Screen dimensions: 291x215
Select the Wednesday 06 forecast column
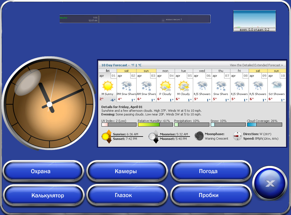pyautogui.click(x=202, y=85)
